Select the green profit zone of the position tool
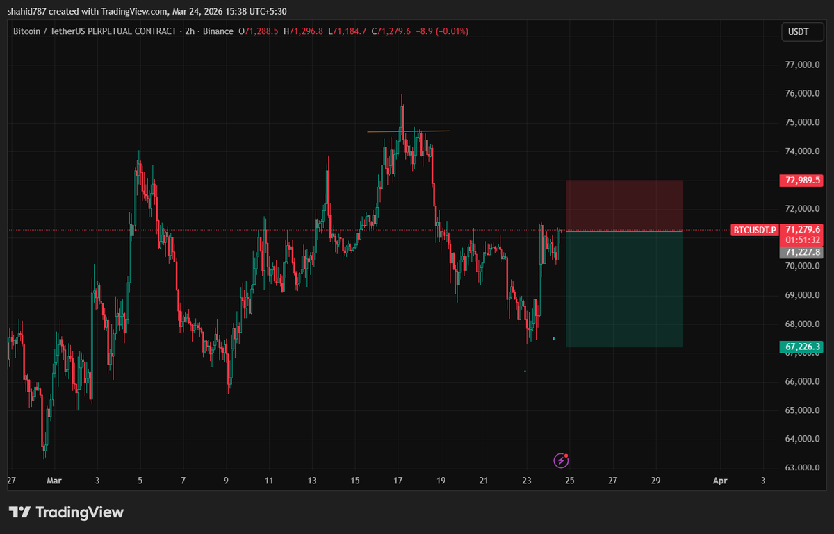This screenshot has width=834, height=534. pos(623,288)
